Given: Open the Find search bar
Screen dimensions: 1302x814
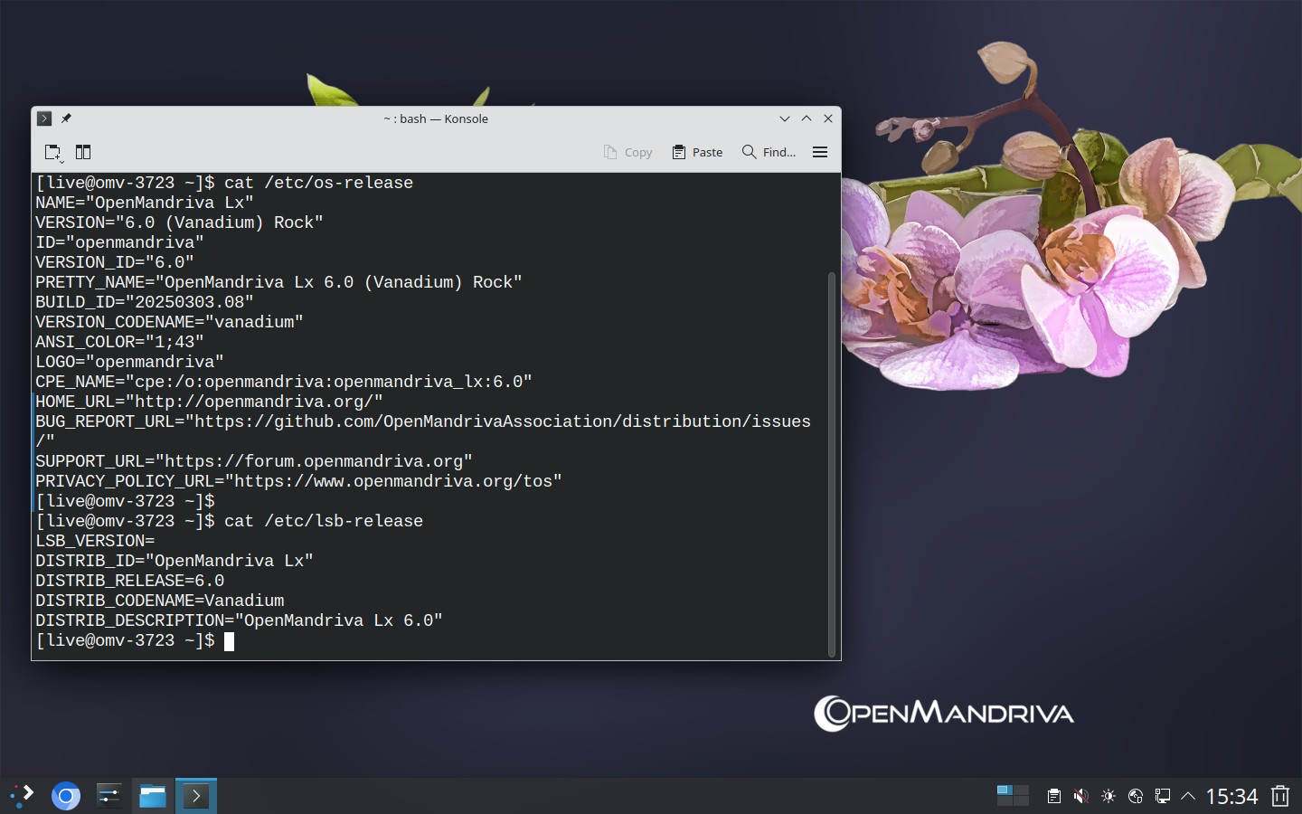Looking at the screenshot, I should coord(769,152).
